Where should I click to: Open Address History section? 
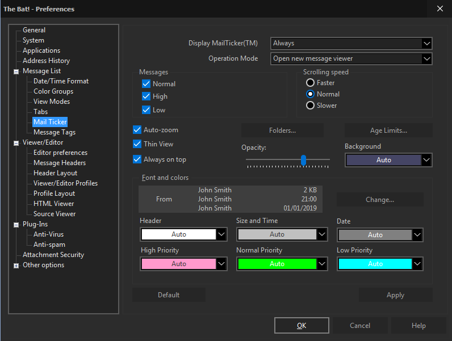click(47, 61)
